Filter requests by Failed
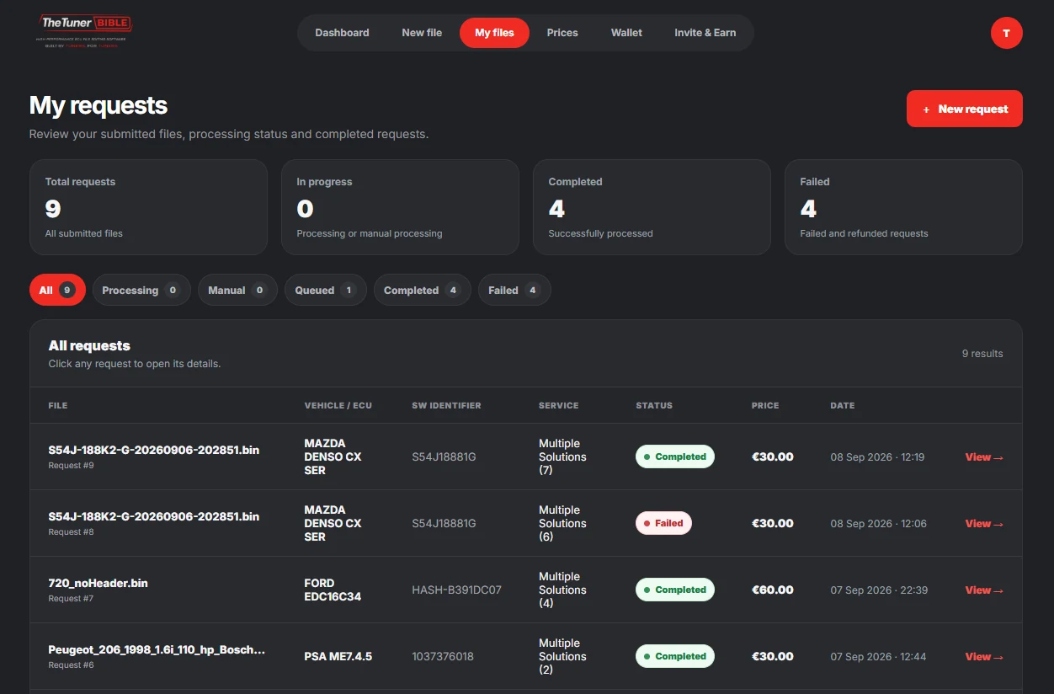Image resolution: width=1054 pixels, height=694 pixels. point(514,290)
